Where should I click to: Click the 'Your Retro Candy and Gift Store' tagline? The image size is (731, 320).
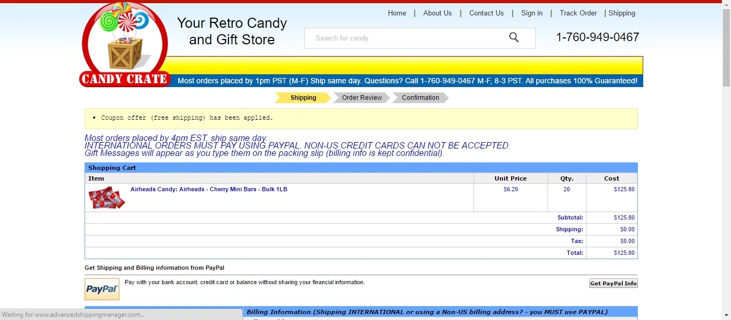pyautogui.click(x=232, y=31)
